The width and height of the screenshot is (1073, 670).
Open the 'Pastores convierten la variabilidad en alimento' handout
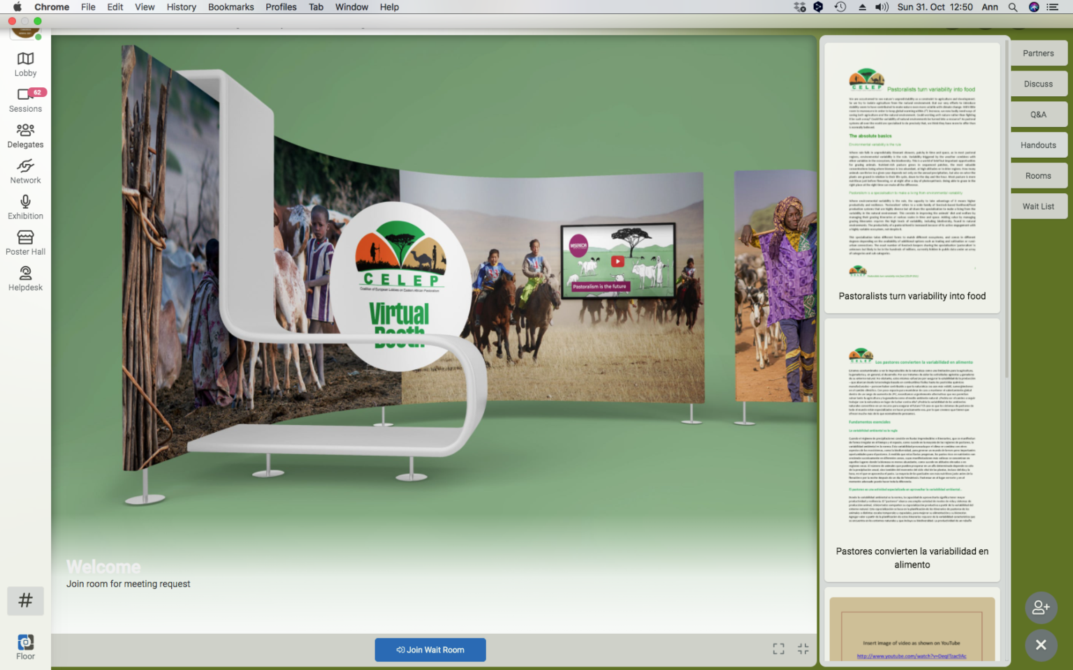[912, 450]
